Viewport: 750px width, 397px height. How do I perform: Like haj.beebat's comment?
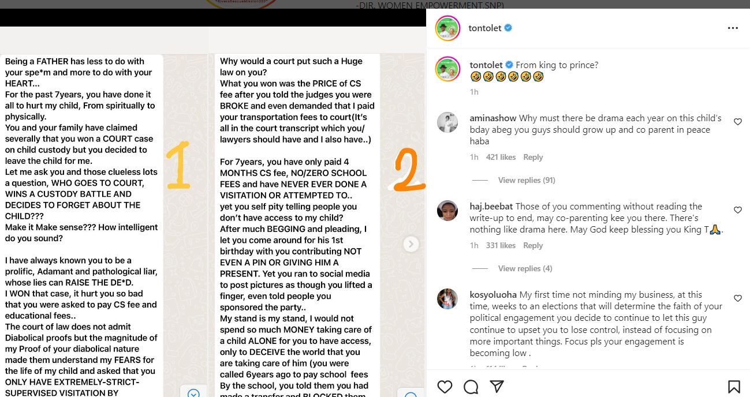[x=737, y=210]
